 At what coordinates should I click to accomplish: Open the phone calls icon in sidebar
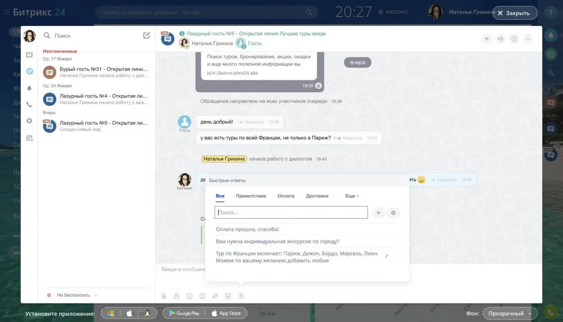(x=29, y=104)
